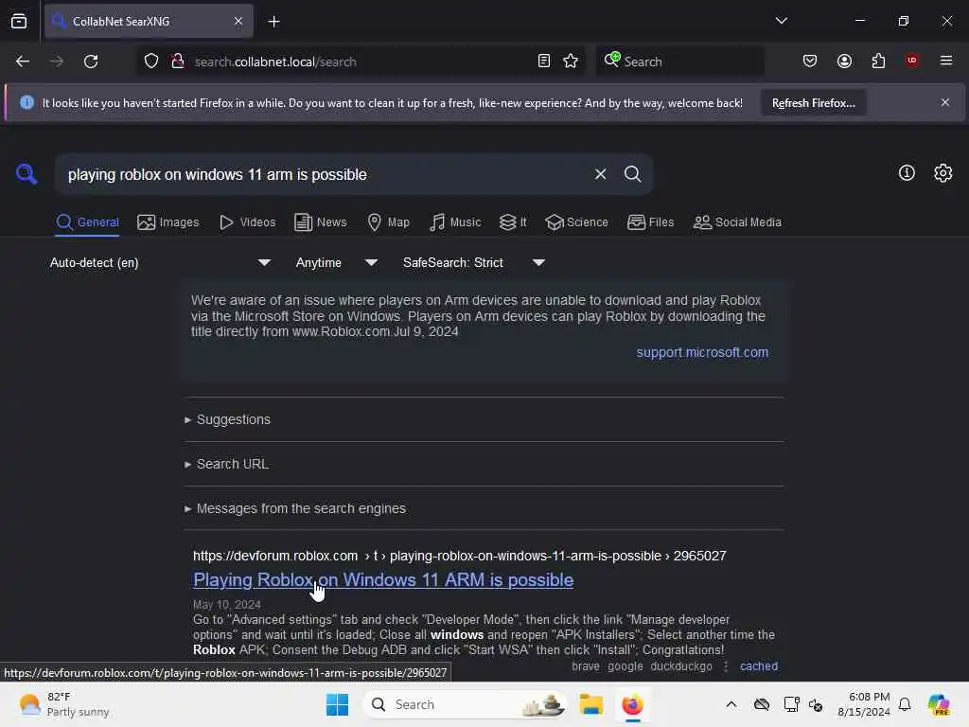List all tabs with the chevron
The image size is (969, 727).
(781, 21)
